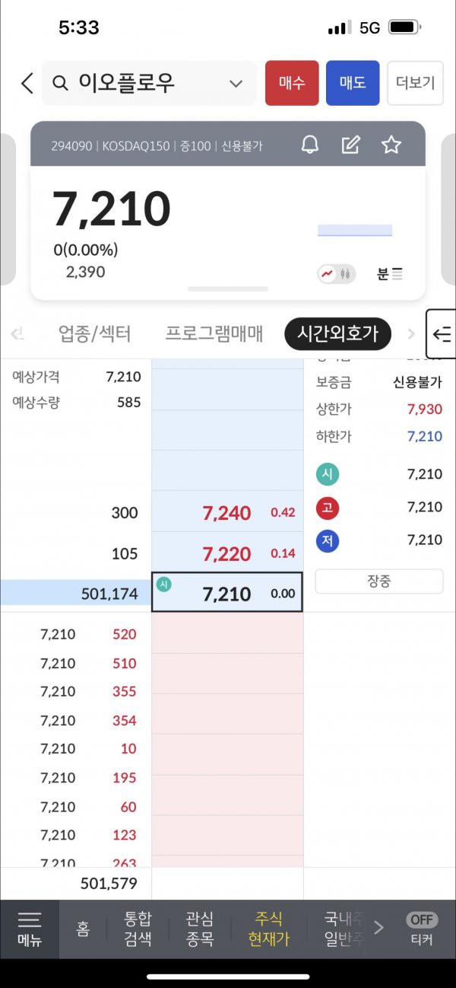
Task: Open 관심종목 in bottom navigation
Action: click(199, 929)
